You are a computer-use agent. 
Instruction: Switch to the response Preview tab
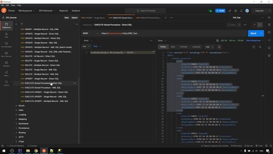(x=183, y=47)
